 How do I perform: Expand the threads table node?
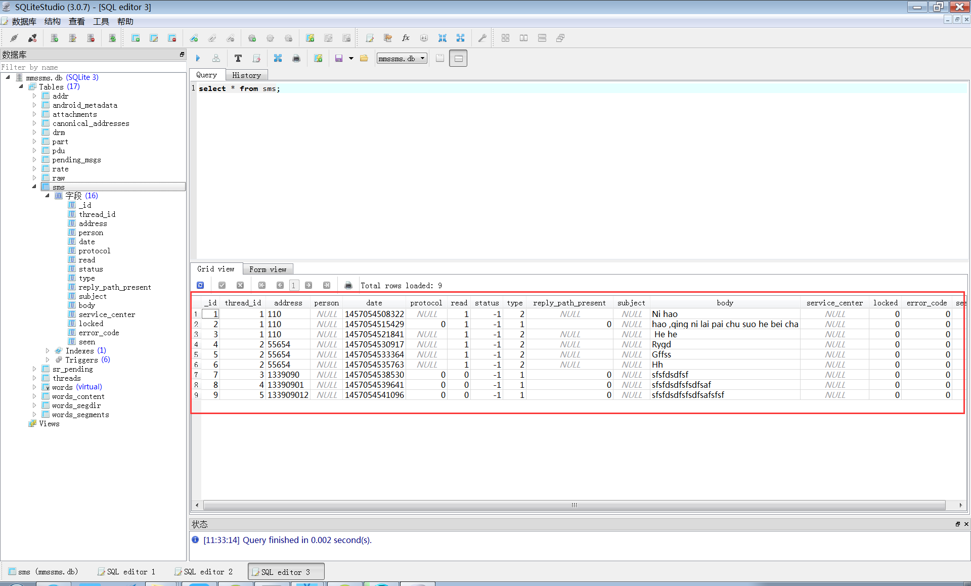[x=34, y=378]
